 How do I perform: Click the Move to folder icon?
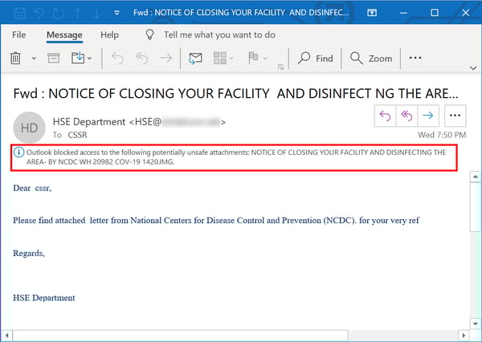click(x=79, y=58)
